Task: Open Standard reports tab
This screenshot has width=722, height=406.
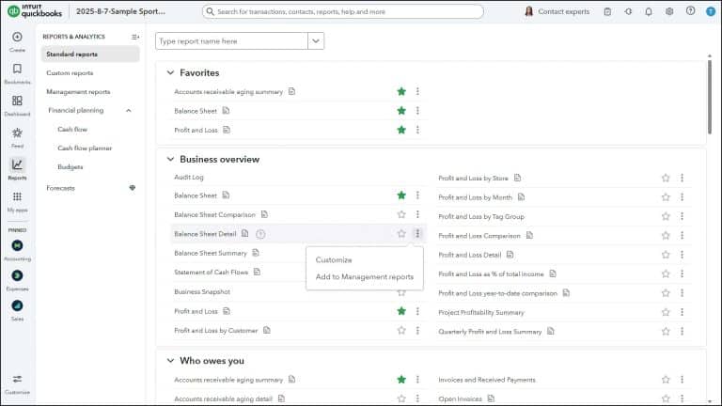Action: 90,55
